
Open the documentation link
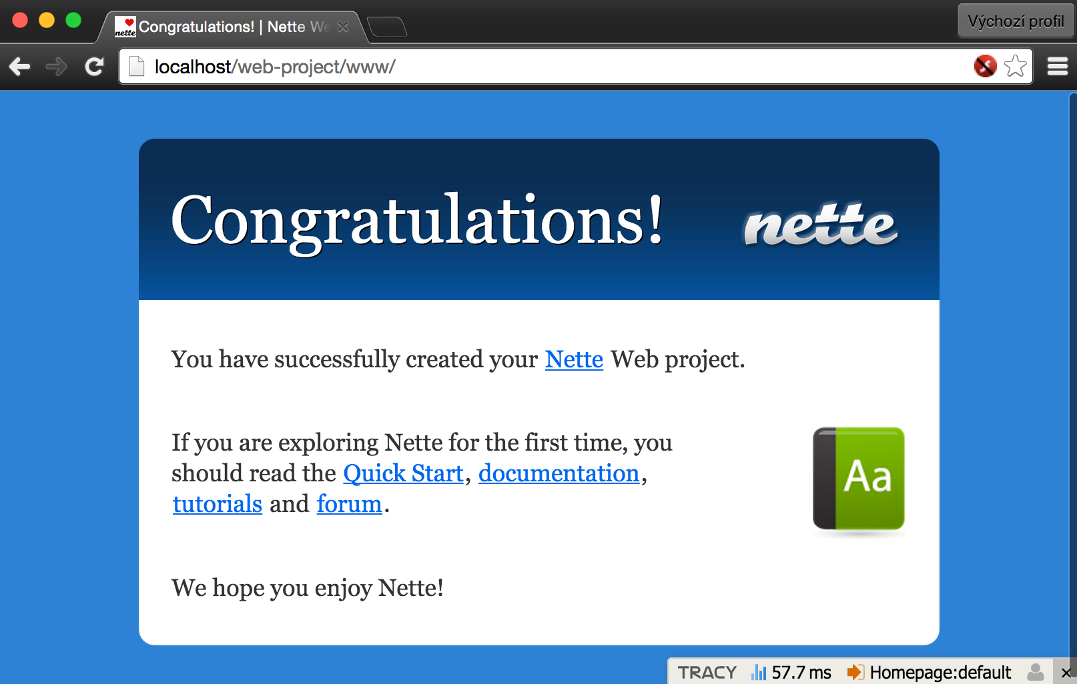559,473
